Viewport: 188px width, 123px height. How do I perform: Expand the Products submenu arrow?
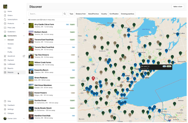pyautogui.click(x=24, y=24)
